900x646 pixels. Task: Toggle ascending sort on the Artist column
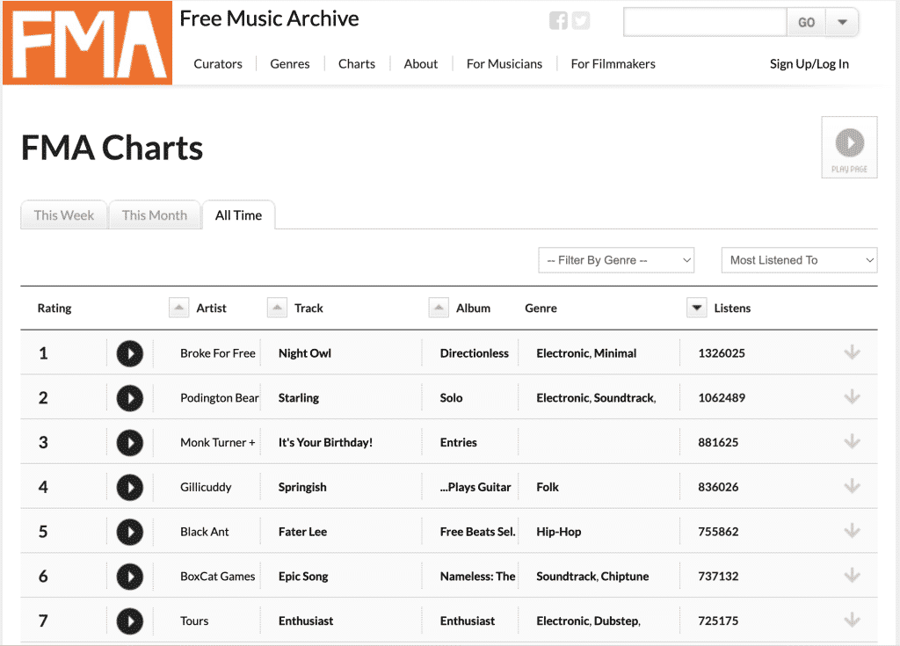click(x=178, y=307)
